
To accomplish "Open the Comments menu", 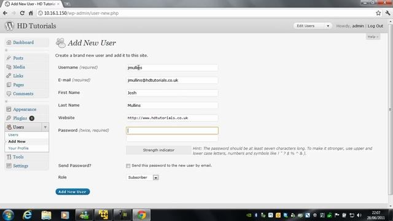I will tap(23, 93).
